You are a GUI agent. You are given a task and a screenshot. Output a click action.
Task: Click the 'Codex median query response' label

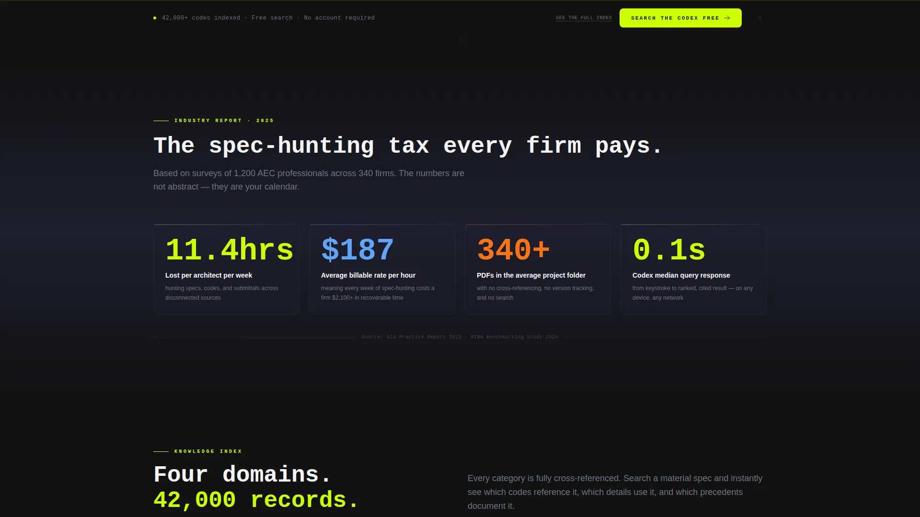click(681, 275)
